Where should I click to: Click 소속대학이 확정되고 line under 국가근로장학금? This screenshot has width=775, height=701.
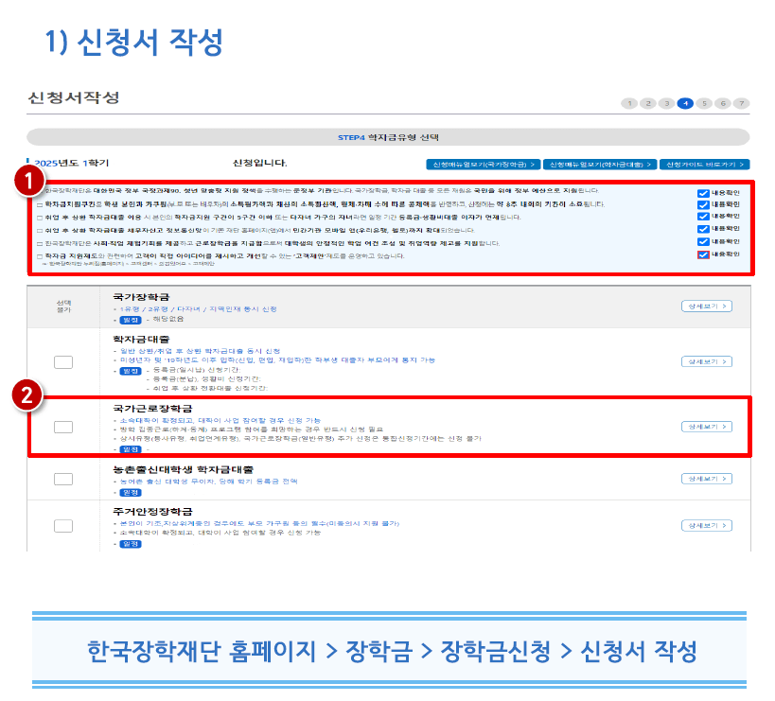point(220,420)
